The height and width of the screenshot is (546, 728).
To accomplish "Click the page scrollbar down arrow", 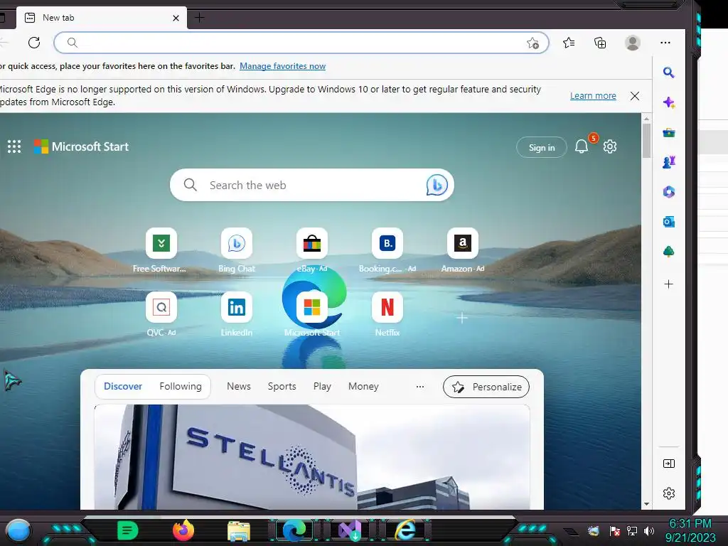I will click(x=646, y=504).
